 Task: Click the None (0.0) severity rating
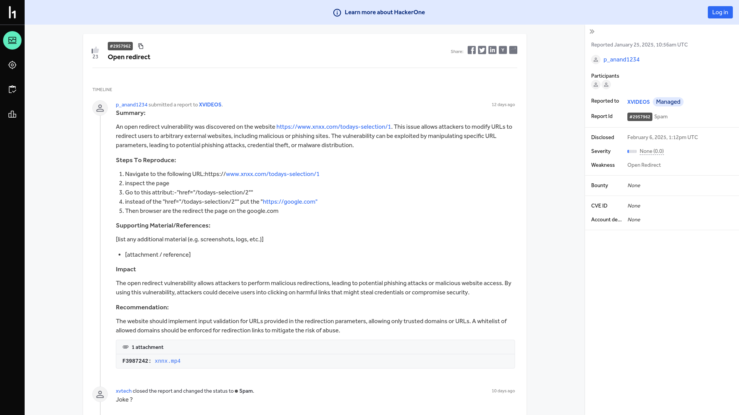click(652, 151)
